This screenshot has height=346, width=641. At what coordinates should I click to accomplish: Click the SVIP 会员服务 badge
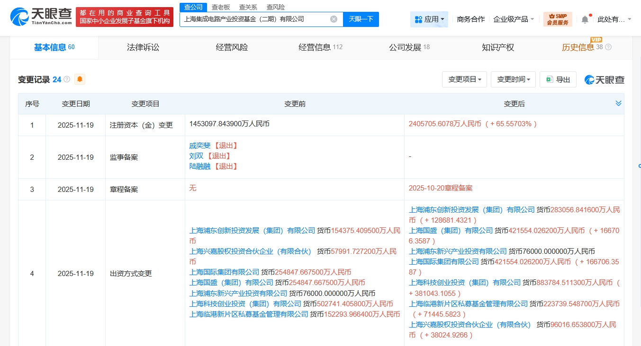click(557, 19)
